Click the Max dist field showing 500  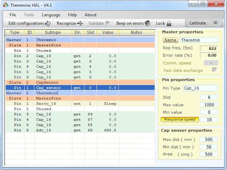click(x=209, y=139)
